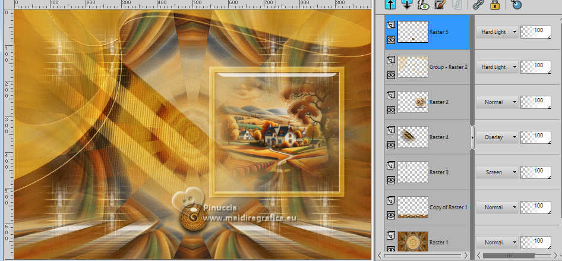This screenshot has height=261, width=562.
Task: Hide the Raster 5 layer with its eye
Action: 391,39
